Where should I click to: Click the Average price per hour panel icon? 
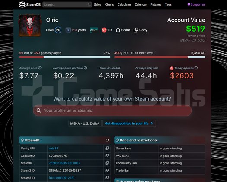118,181
